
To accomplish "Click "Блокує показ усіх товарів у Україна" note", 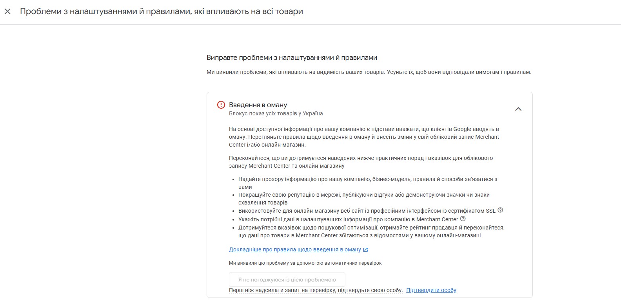I will click(276, 114).
